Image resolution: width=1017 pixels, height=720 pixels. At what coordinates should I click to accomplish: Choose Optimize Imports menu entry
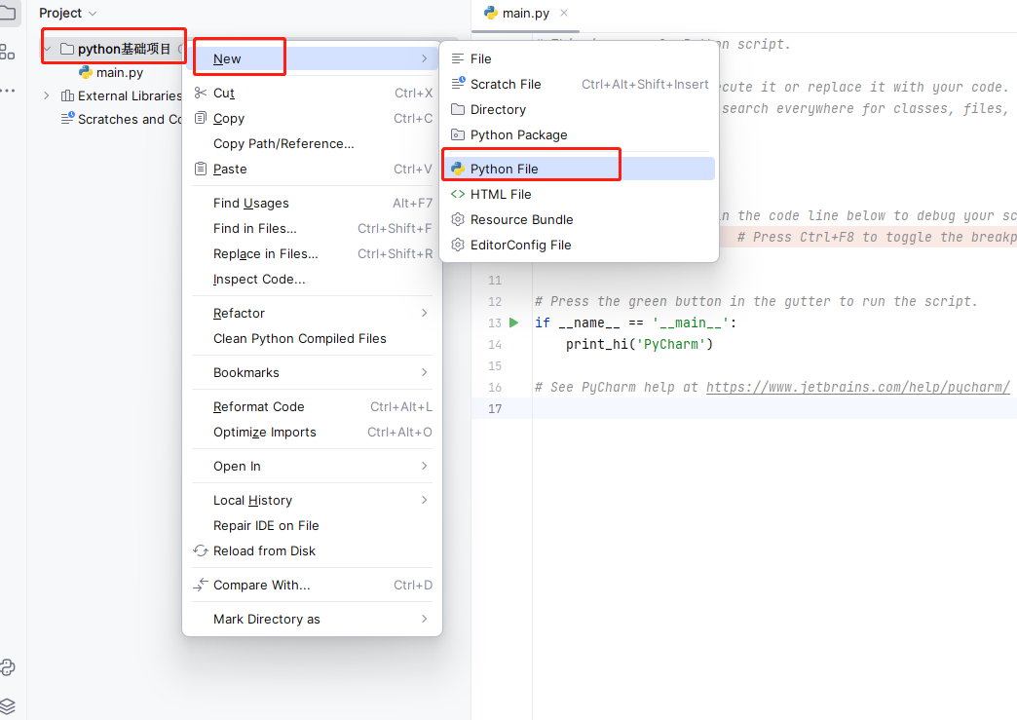[312, 432]
